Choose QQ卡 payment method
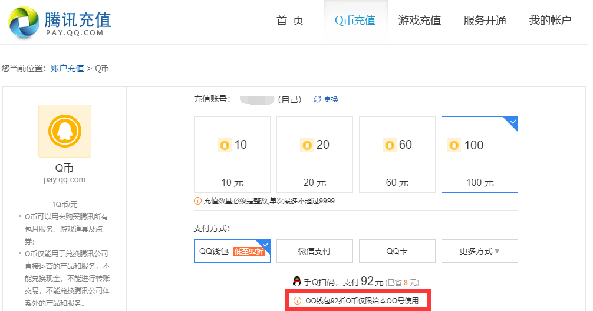593x311 pixels. pos(397,251)
